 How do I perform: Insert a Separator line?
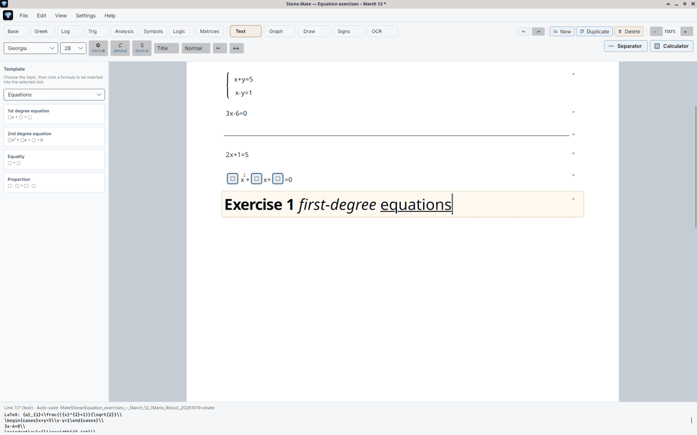[x=625, y=46]
